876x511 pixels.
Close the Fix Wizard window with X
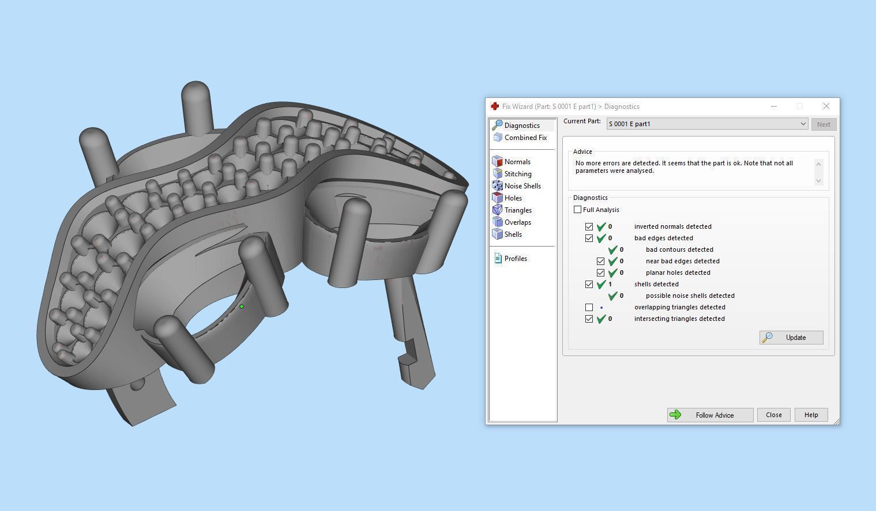pyautogui.click(x=826, y=106)
